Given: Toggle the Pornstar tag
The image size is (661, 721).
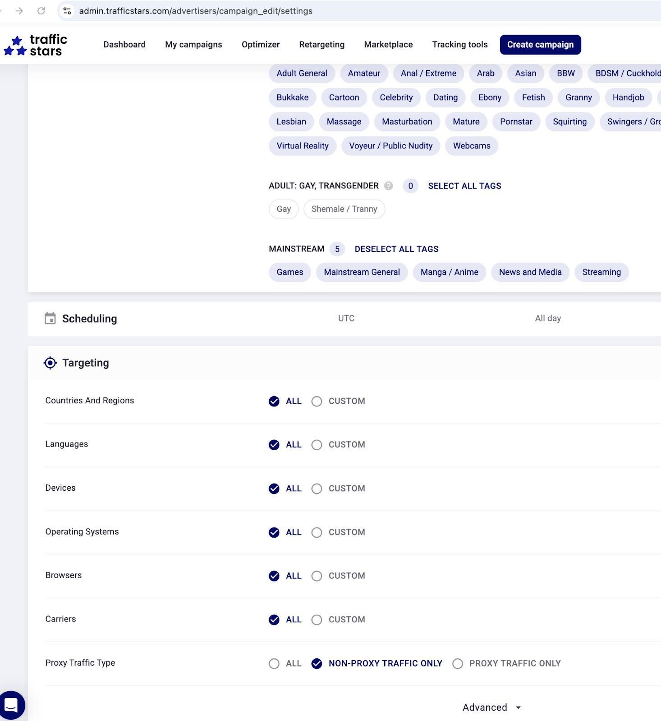Looking at the screenshot, I should [x=516, y=122].
